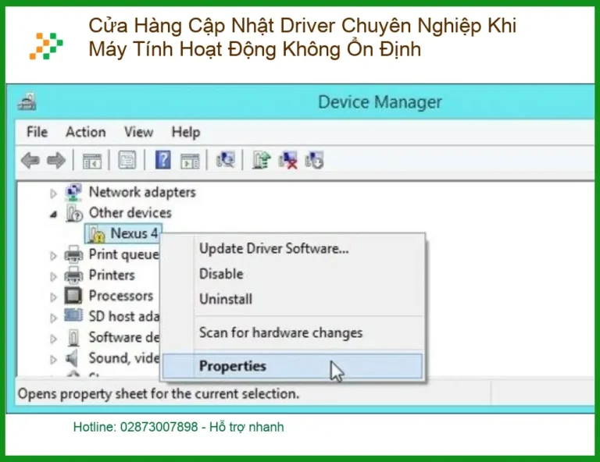Viewport: 600px width, 462px height.
Task: Click Scan for hardware changes toolbar icon
Action: coord(226,159)
